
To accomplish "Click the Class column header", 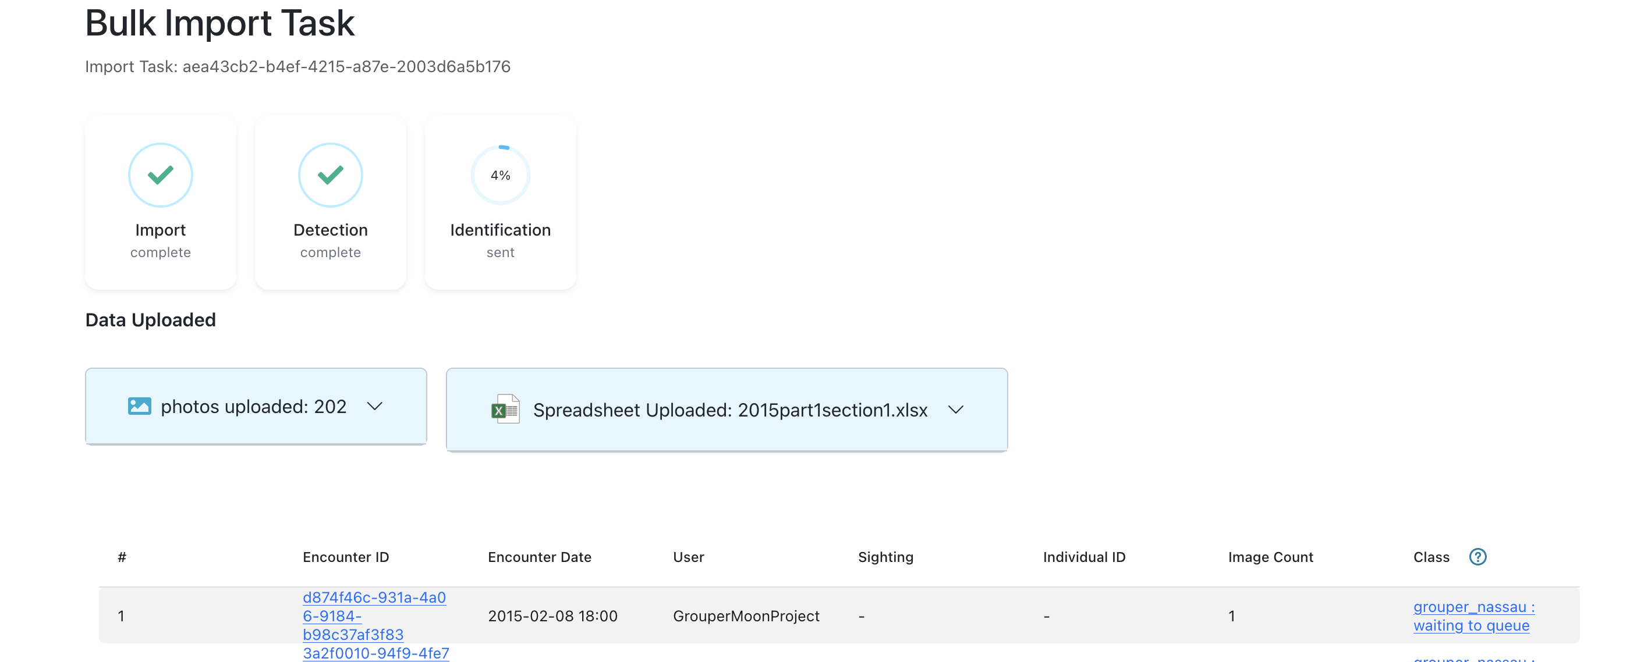I will click(x=1431, y=557).
